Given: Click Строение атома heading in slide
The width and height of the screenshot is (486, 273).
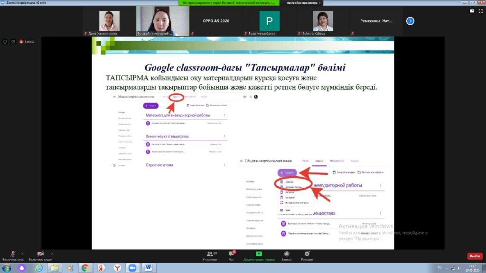Looking at the screenshot, I should coord(159,165).
